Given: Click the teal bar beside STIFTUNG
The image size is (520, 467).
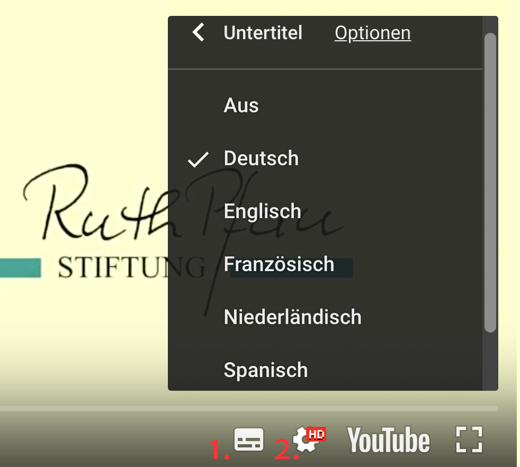Looking at the screenshot, I should tap(21, 268).
